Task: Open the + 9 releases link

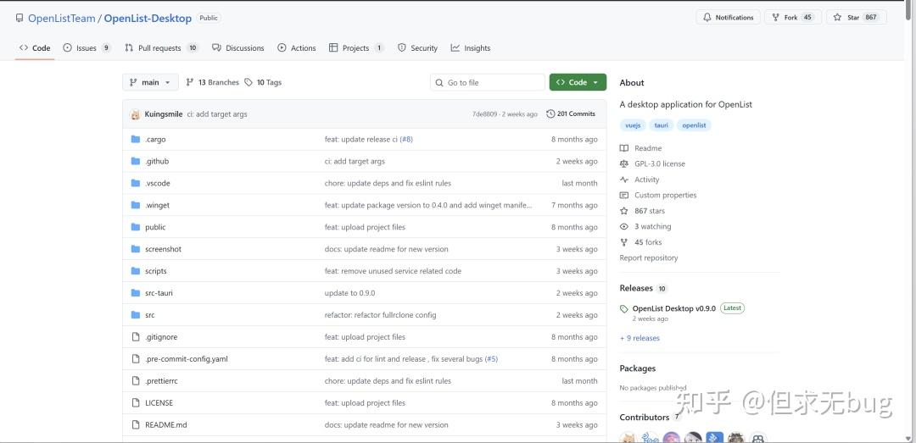Action: tap(640, 338)
